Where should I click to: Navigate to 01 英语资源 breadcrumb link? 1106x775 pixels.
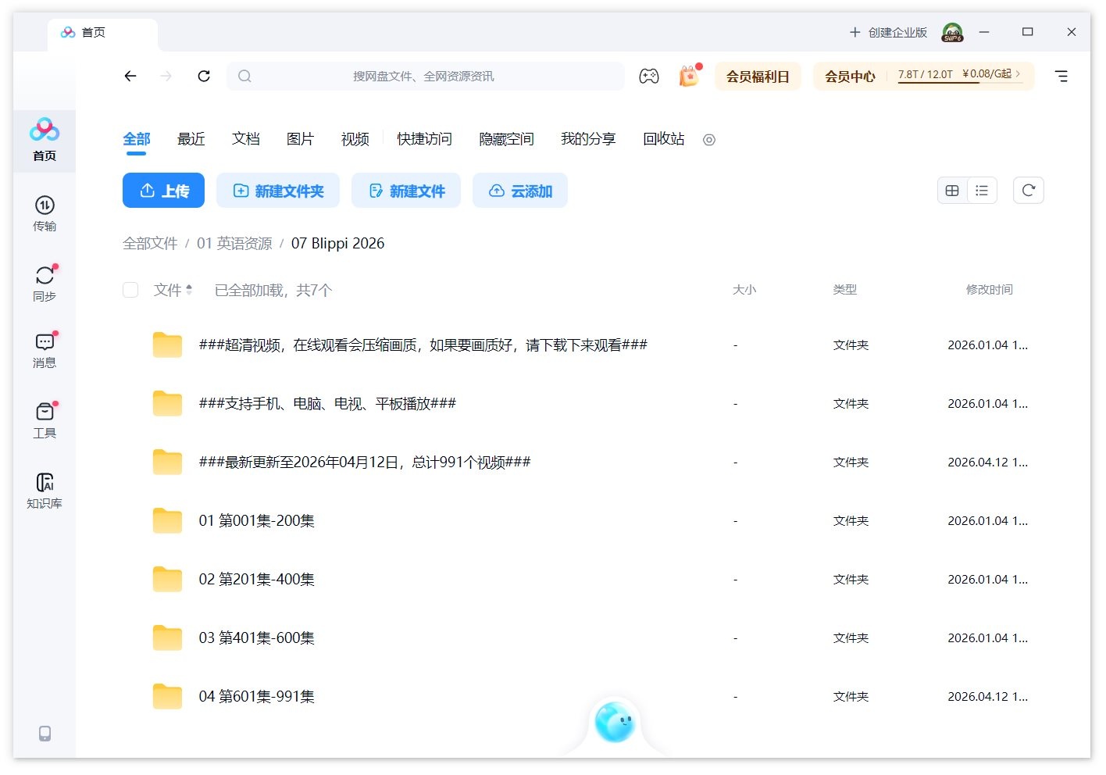pos(234,244)
